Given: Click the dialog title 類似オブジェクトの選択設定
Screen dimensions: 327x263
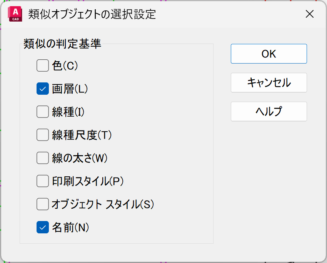Looking at the screenshot, I should (x=92, y=14).
